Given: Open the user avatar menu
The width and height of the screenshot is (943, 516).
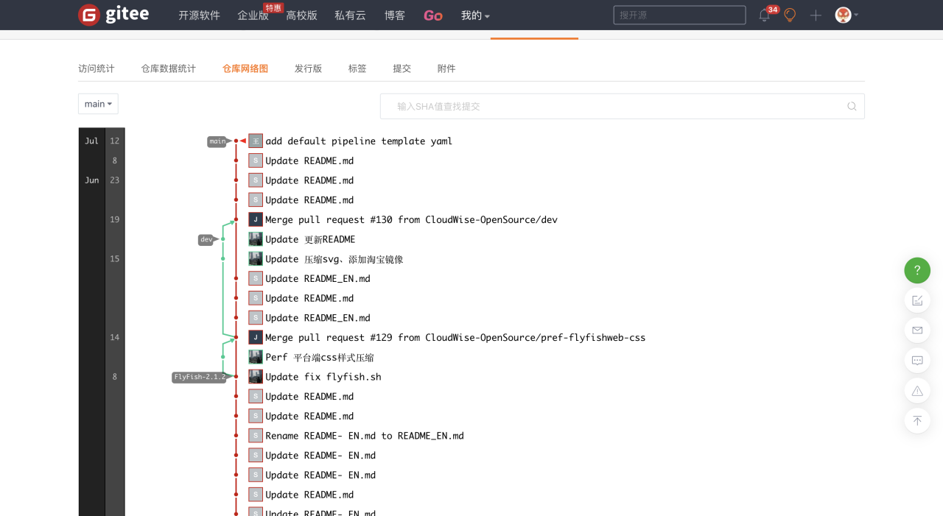Looking at the screenshot, I should click(x=846, y=15).
